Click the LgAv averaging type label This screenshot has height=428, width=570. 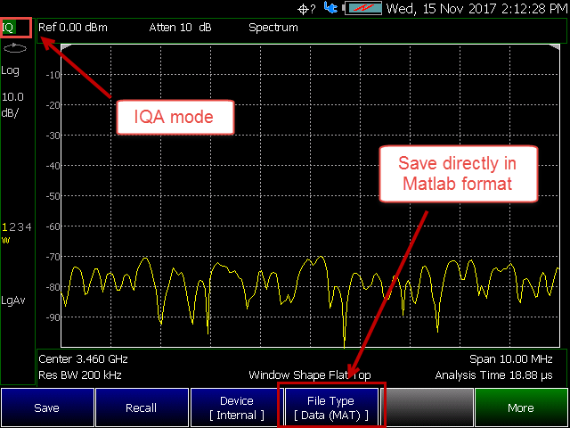click(13, 301)
